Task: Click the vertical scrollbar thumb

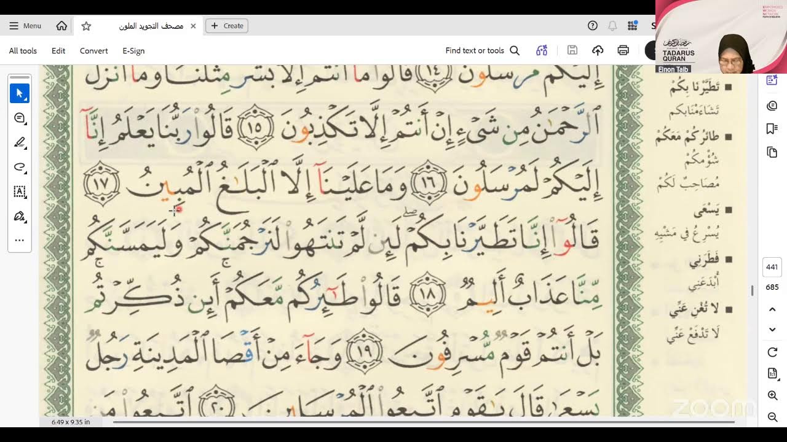Action: (x=752, y=290)
